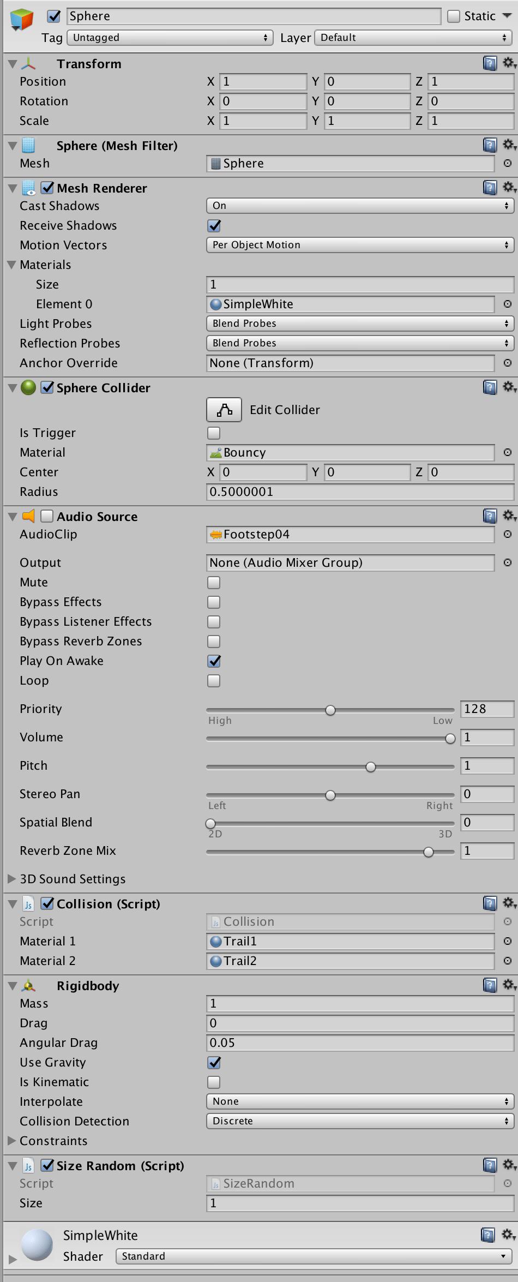The width and height of the screenshot is (518, 1282).
Task: Open Size Random Script help icon
Action: coord(490,1165)
